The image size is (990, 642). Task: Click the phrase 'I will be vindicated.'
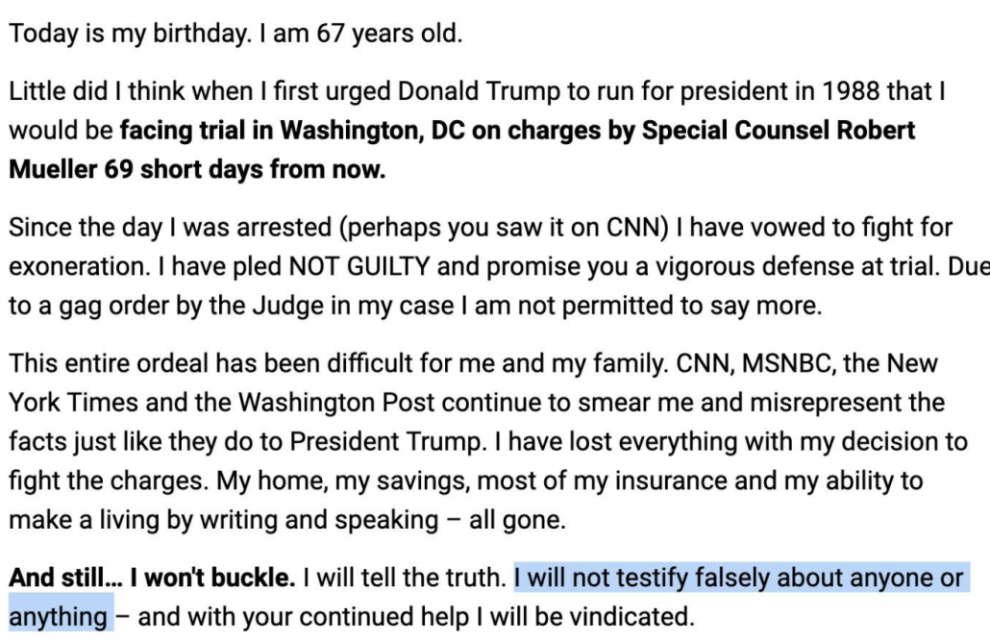(x=585, y=618)
